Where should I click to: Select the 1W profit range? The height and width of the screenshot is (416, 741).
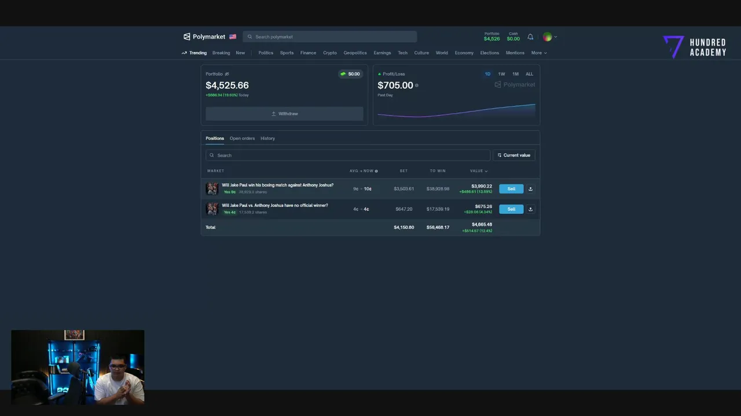point(501,74)
